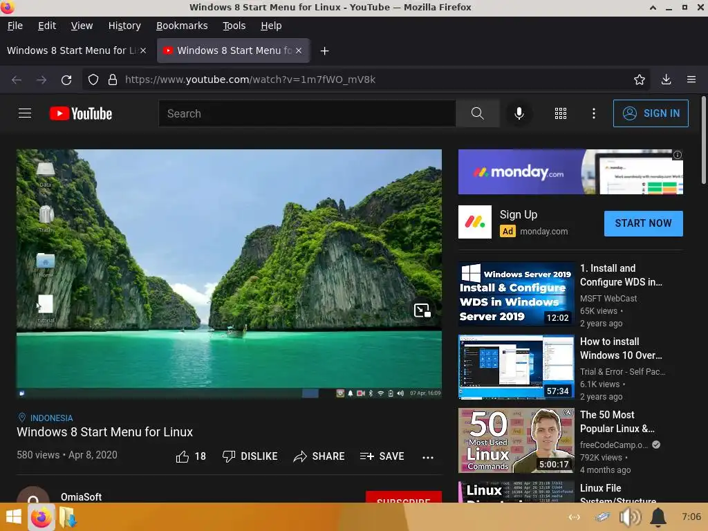
Task: Open the Firefox downloads panel
Action: (666, 80)
